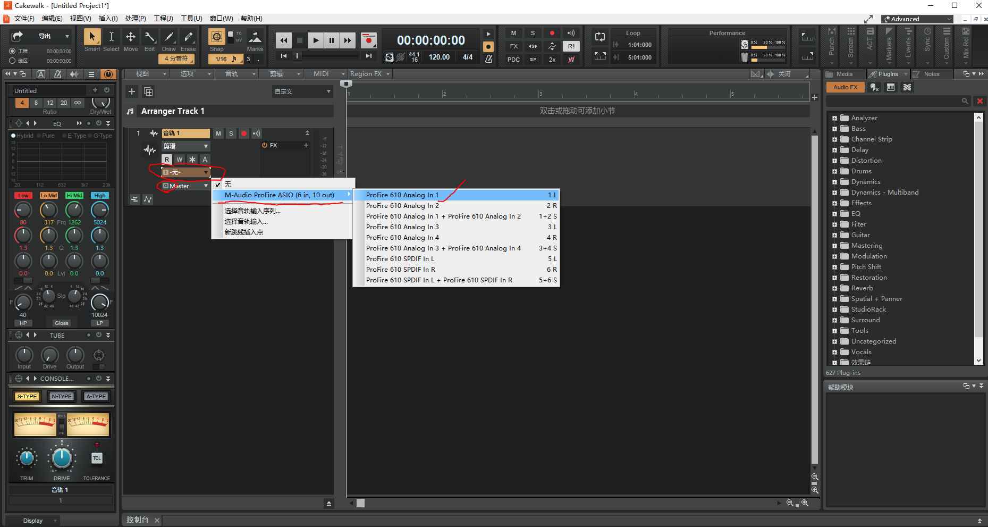Open the Master output dropdown
The width and height of the screenshot is (988, 527).
(186, 186)
